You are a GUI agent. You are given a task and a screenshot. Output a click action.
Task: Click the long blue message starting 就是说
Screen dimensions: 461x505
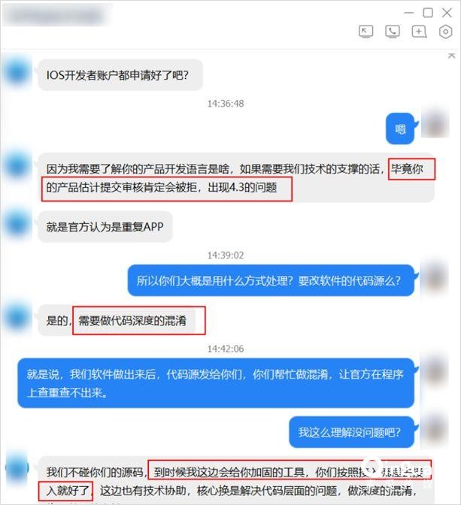[216, 383]
